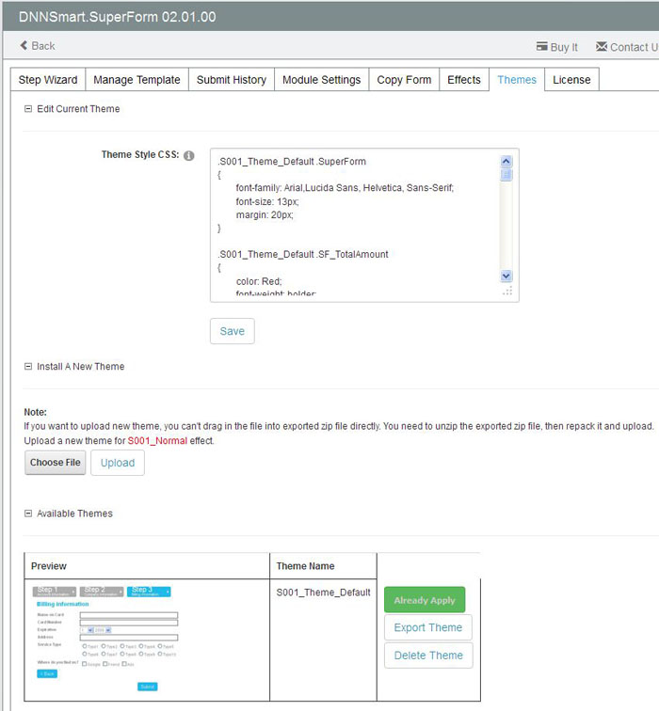Click the S001_Normal red effect text
The image size is (659, 711).
coord(157,441)
